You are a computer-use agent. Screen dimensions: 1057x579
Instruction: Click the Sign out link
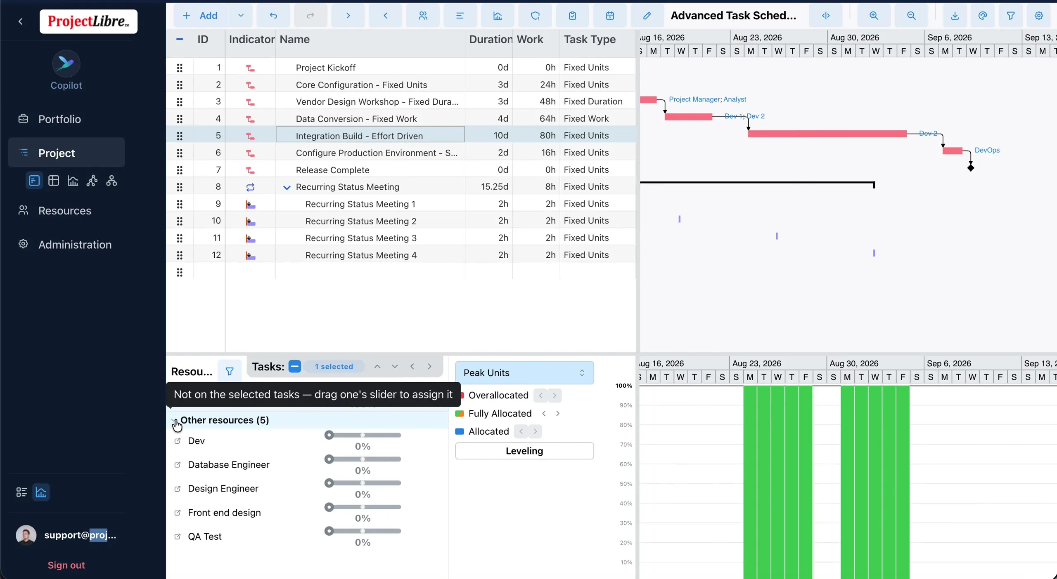point(66,565)
